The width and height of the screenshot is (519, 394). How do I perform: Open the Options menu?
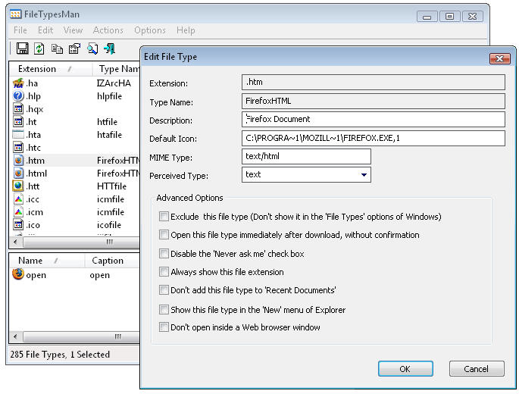click(149, 30)
